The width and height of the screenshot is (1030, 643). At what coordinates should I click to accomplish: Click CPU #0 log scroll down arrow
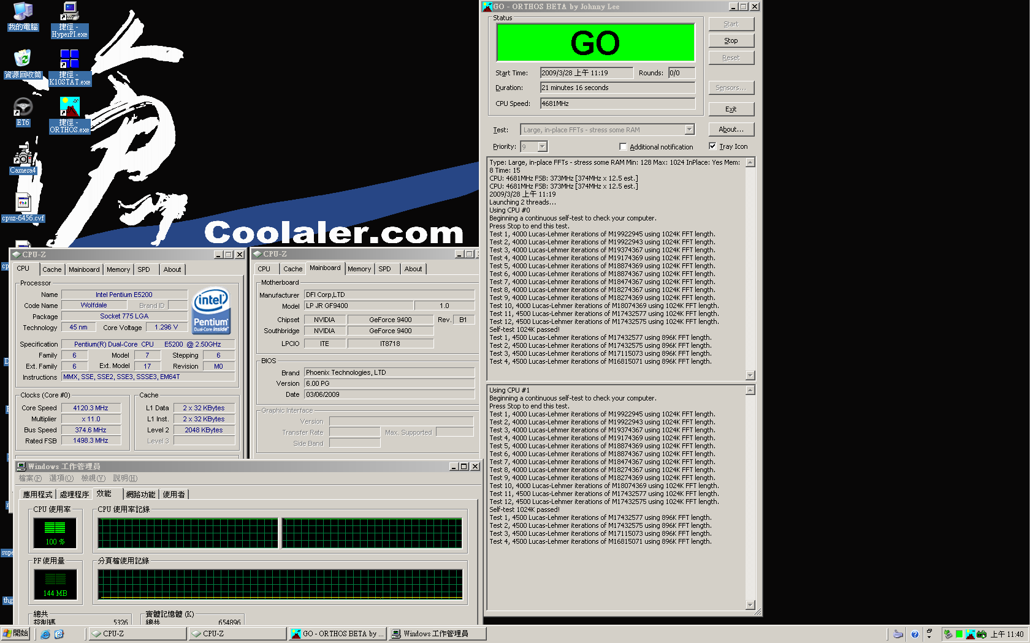pyautogui.click(x=750, y=375)
